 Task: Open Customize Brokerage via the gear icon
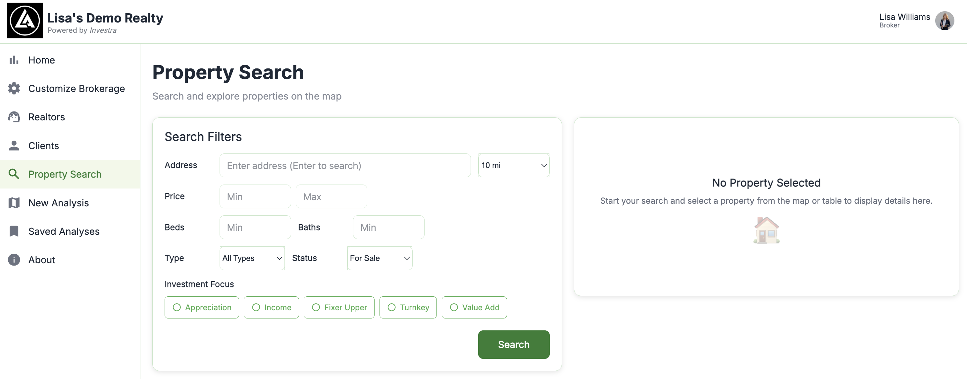(14, 89)
